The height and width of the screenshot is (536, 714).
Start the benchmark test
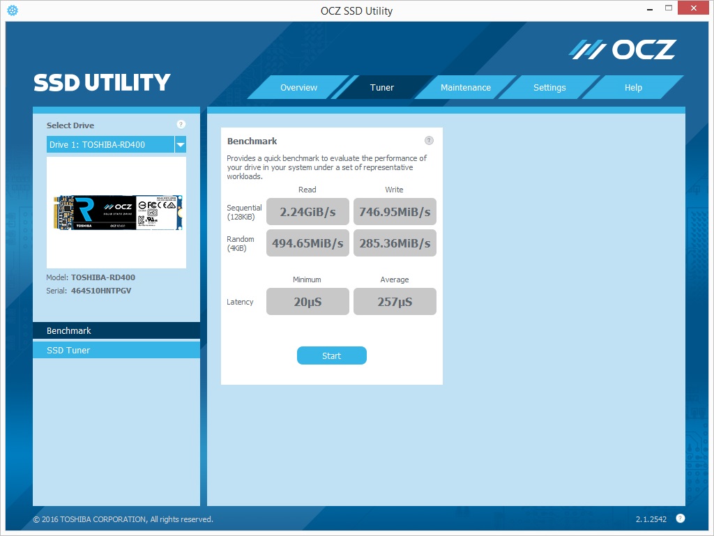[331, 355]
